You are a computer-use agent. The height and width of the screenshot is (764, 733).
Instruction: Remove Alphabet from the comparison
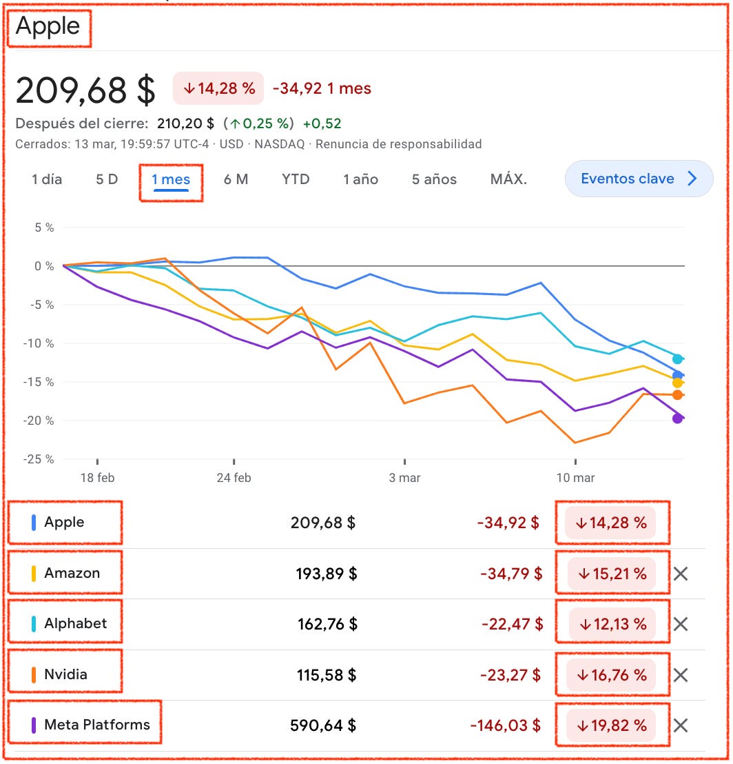point(681,623)
